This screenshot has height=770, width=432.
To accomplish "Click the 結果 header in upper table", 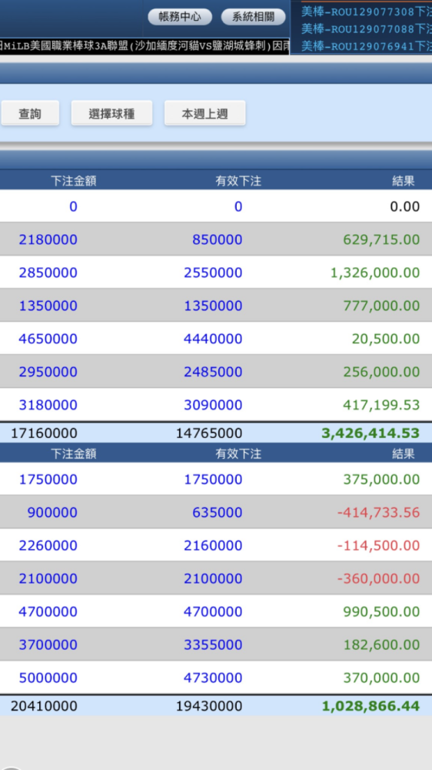I will pyautogui.click(x=404, y=181).
